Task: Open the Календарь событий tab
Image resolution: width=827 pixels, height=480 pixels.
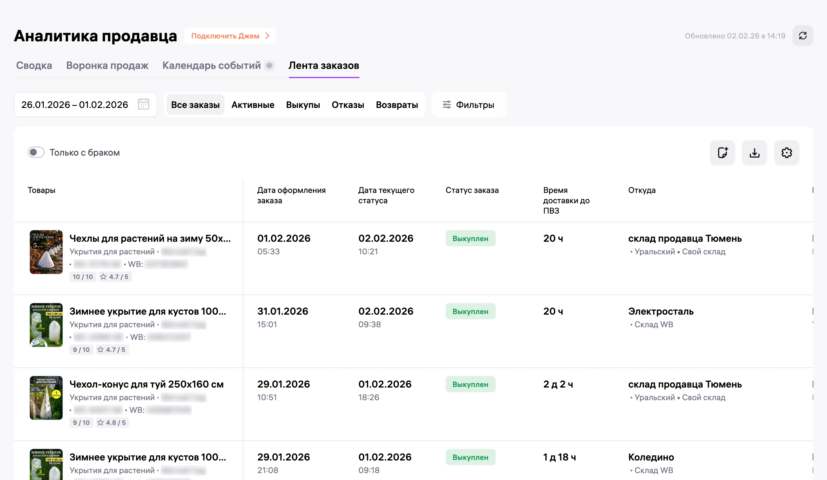Action: pyautogui.click(x=212, y=65)
